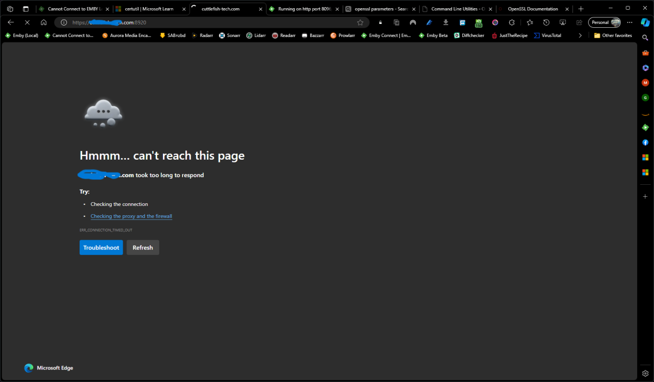The width and height of the screenshot is (654, 382).
Task: Open the Downloads toolbar icon
Action: tap(446, 22)
